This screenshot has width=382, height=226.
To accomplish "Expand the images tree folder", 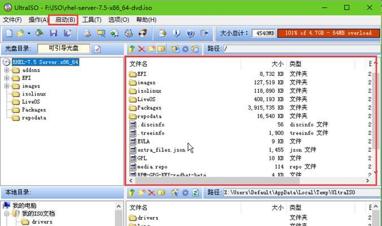I will [7, 86].
